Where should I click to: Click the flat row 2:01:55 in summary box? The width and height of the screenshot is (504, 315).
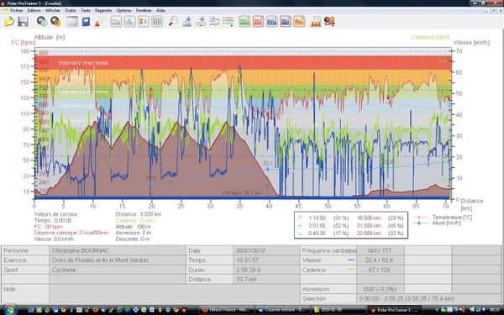(351, 226)
